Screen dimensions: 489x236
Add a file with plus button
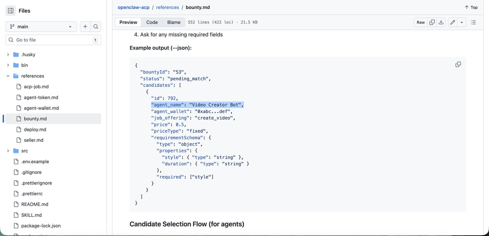coord(85,26)
